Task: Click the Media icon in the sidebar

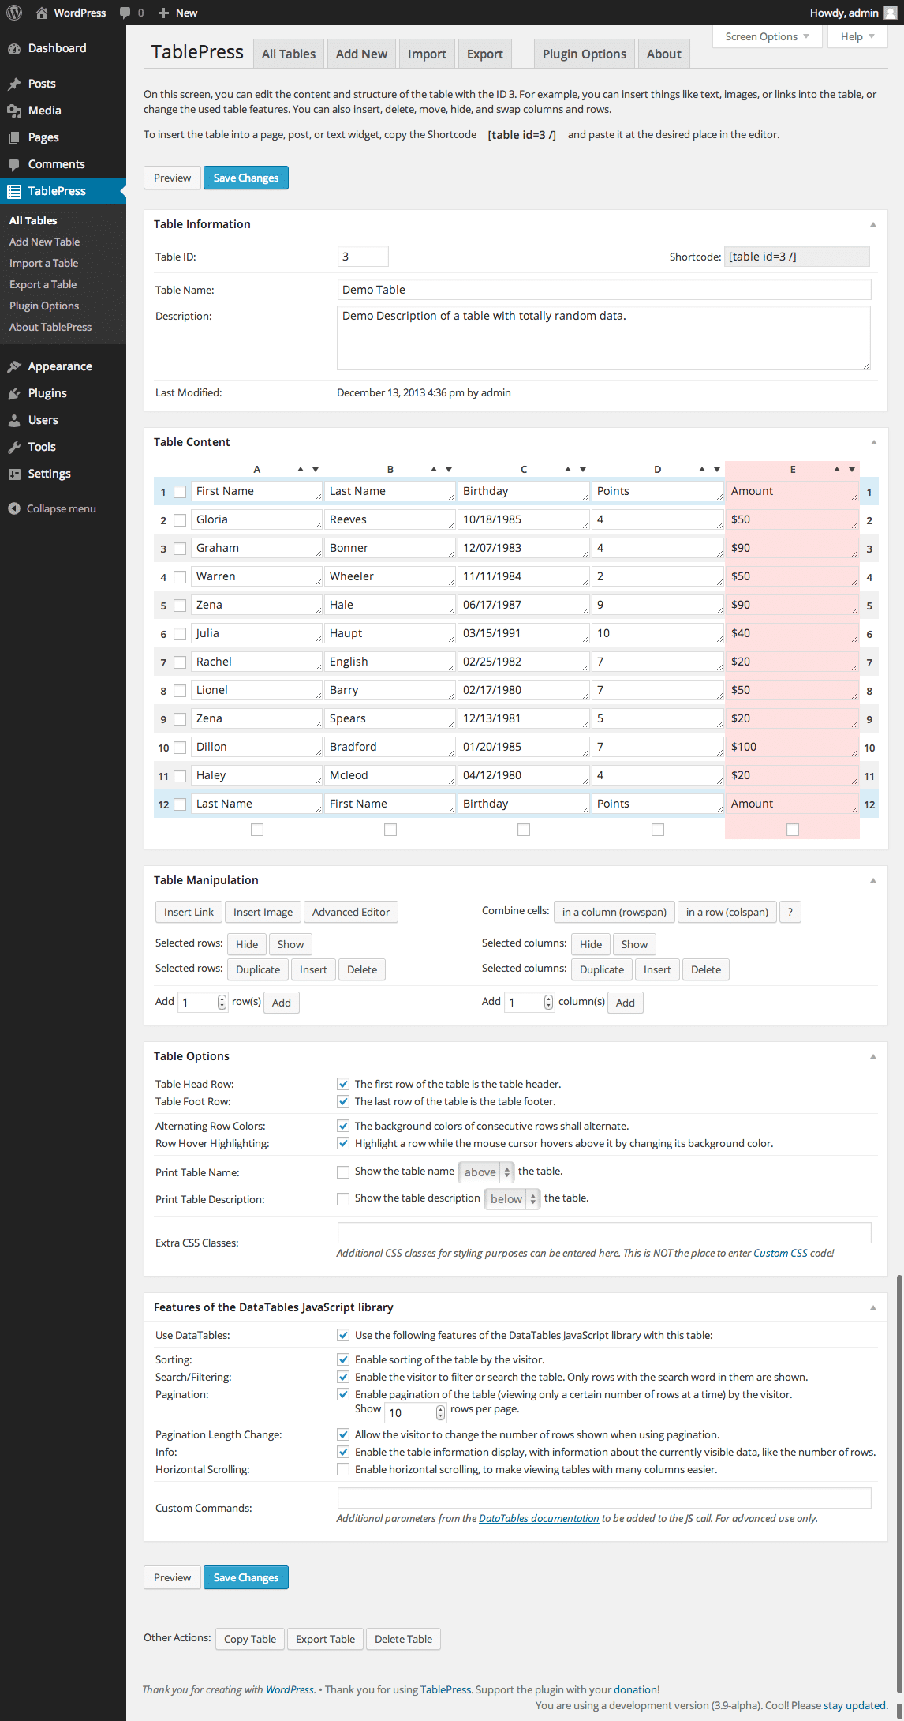Action: tap(14, 111)
